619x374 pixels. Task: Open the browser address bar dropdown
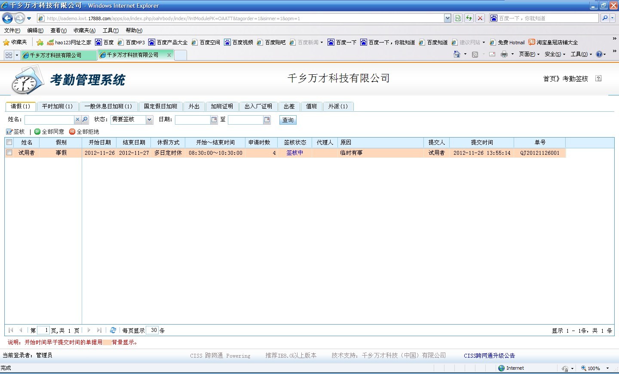point(447,18)
